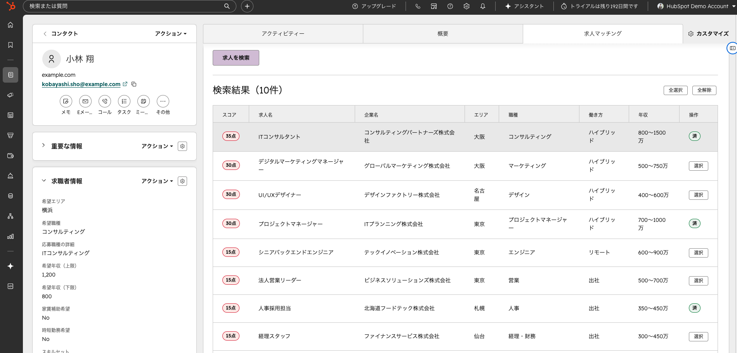The image size is (737, 353).
Task: Open the Bookmarks icon in sidebar
Action: click(x=10, y=45)
